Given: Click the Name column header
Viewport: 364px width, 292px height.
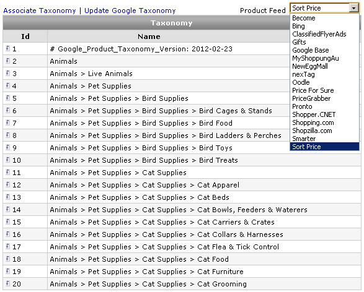Looking at the screenshot, I should tap(149, 36).
